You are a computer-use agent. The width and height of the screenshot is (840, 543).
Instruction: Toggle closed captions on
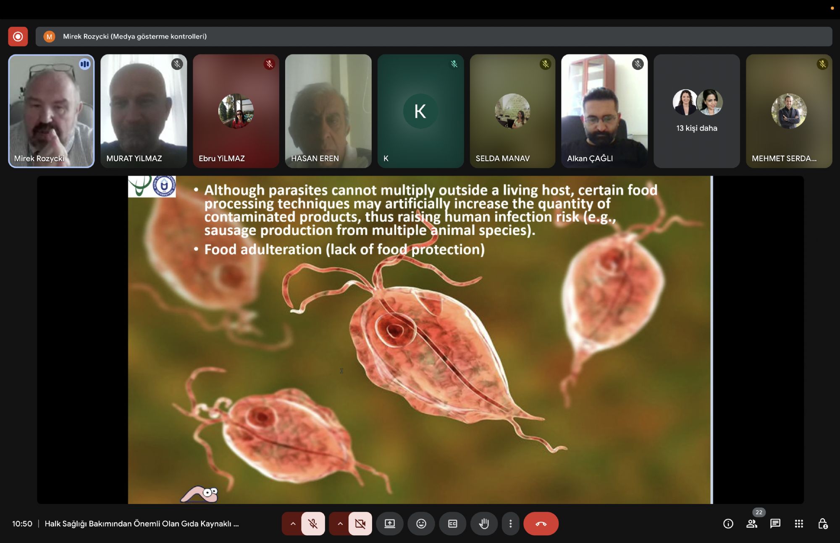(452, 524)
